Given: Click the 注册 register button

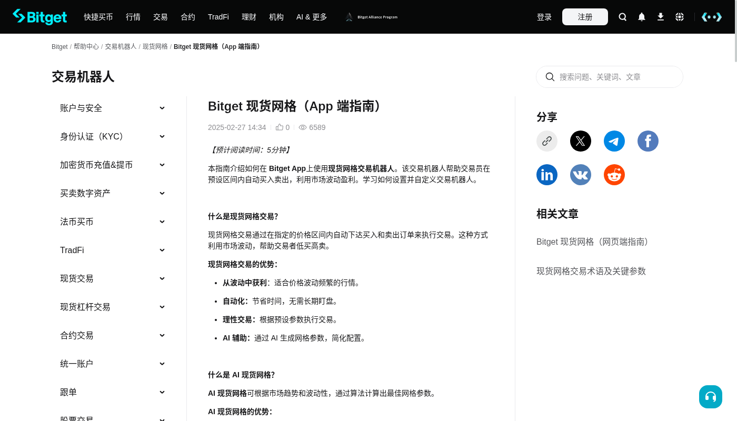Looking at the screenshot, I should click(x=585, y=17).
